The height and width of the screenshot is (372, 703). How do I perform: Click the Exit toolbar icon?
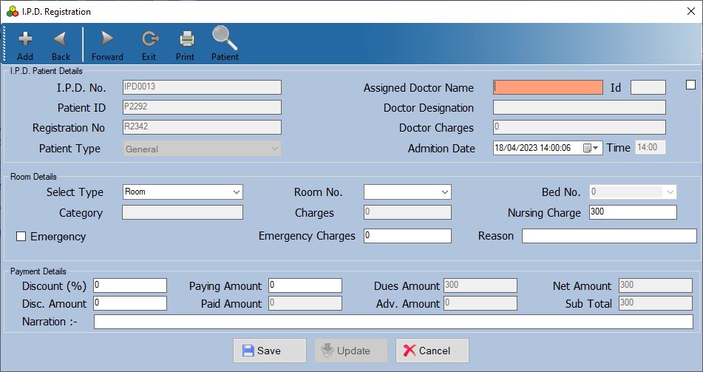click(150, 39)
